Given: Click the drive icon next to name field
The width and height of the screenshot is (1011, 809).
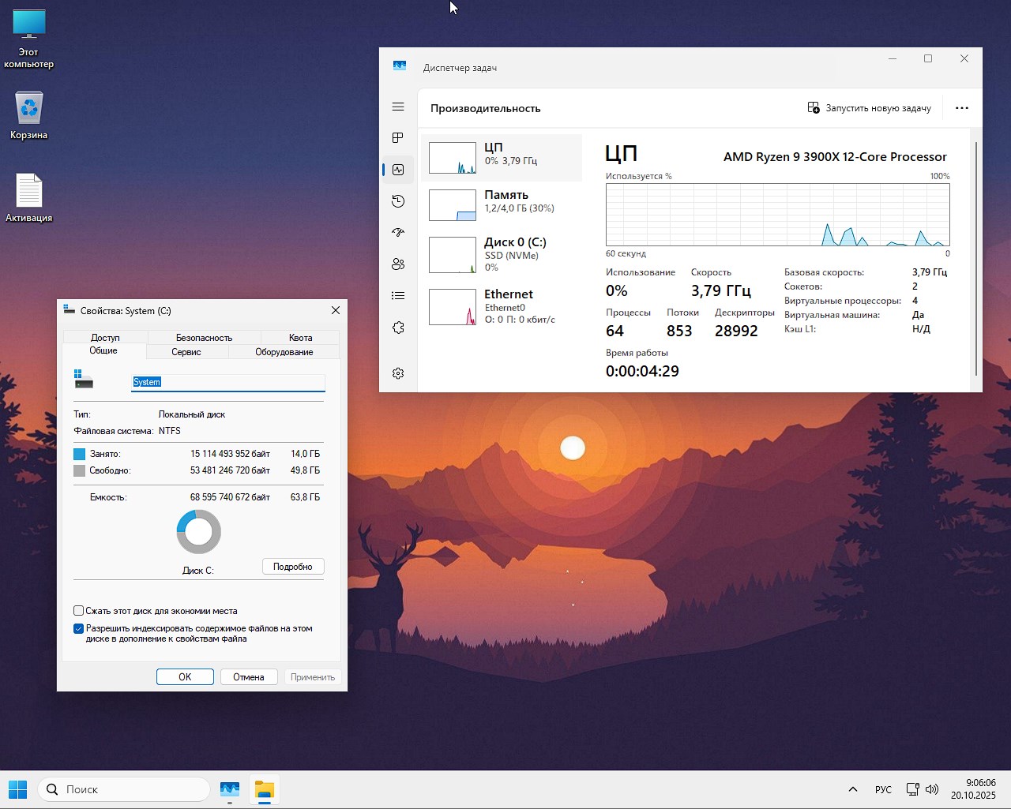Looking at the screenshot, I should coord(84,379).
